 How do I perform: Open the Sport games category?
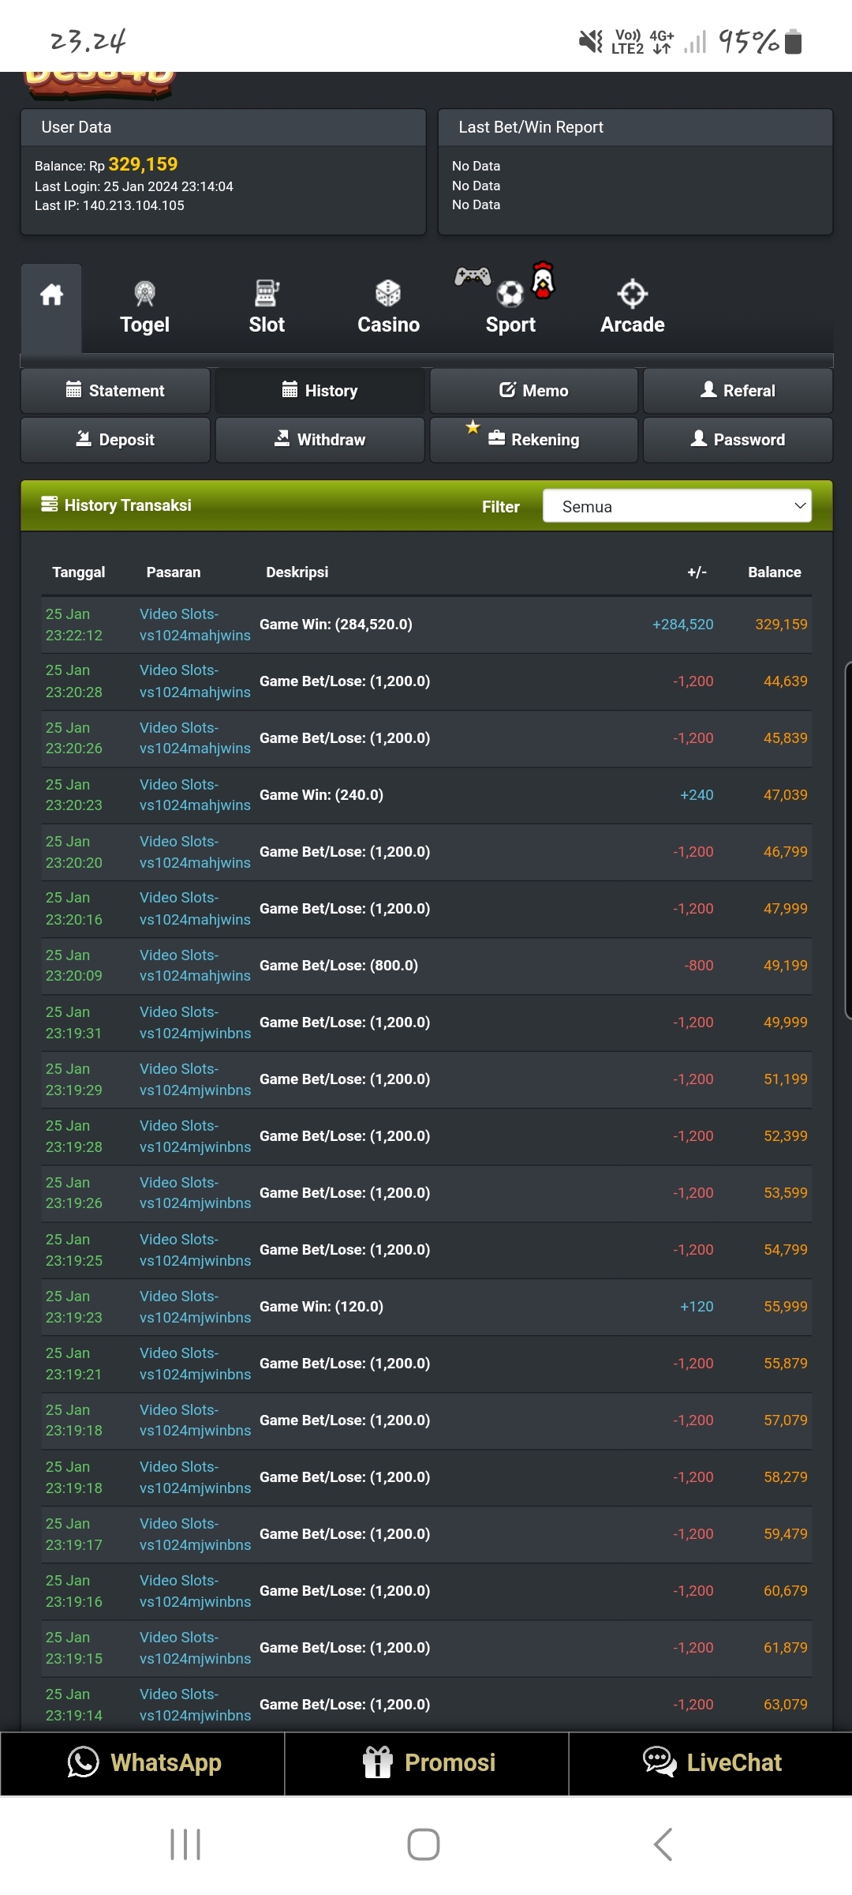(510, 308)
